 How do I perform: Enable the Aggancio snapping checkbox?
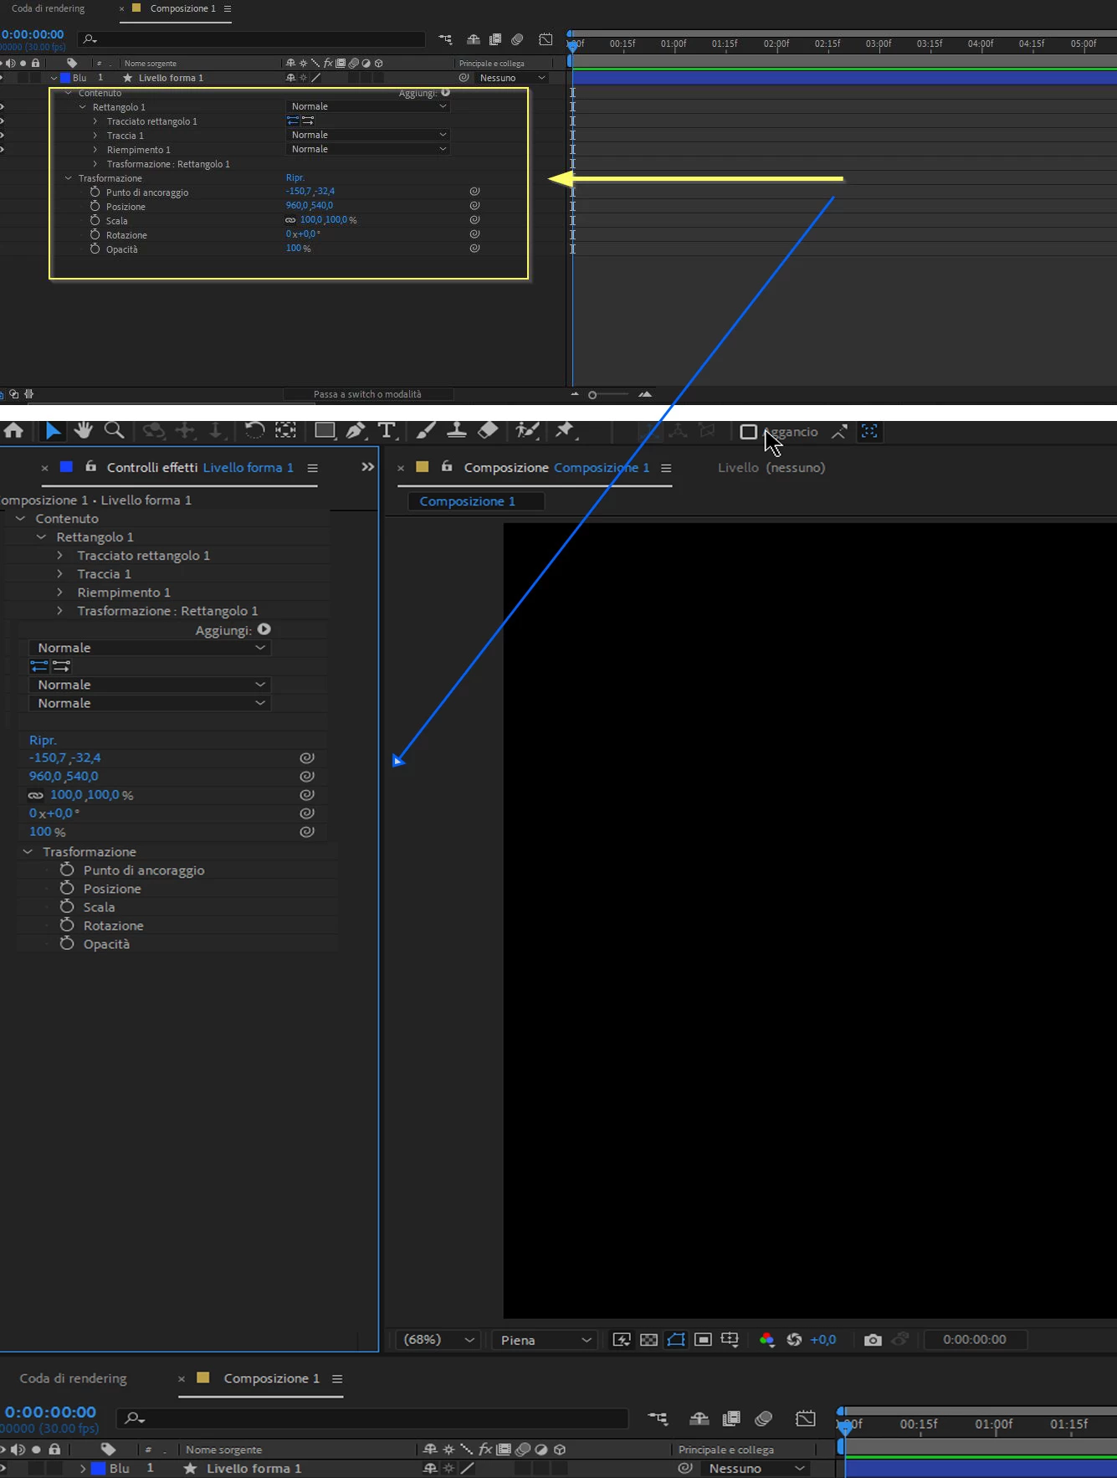(x=749, y=432)
